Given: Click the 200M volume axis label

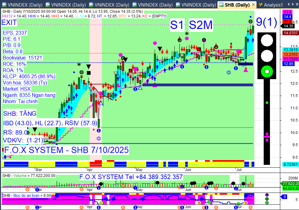Looking at the screenshot, I should (293, 178).
